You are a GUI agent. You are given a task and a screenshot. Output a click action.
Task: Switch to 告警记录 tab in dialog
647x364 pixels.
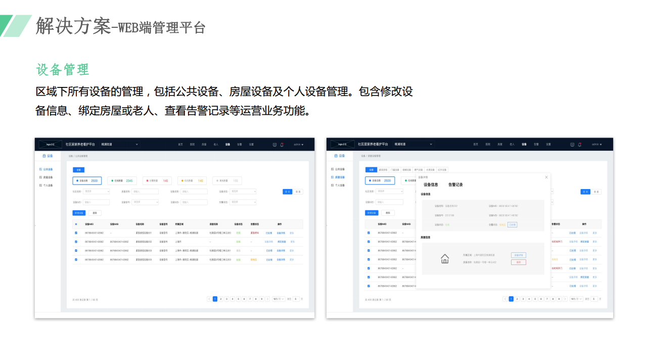(x=455, y=185)
